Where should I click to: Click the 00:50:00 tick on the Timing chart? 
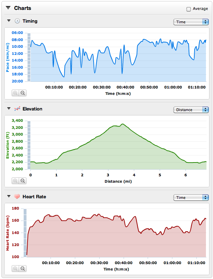pos(149,87)
